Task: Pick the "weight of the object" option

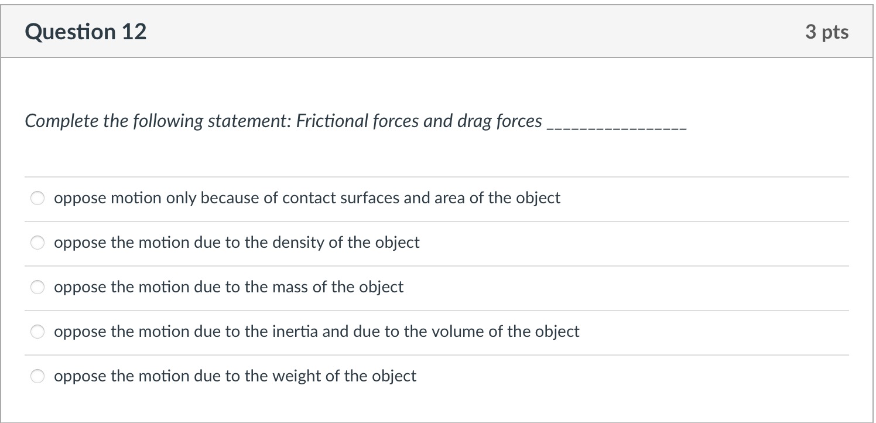Action: pos(37,376)
